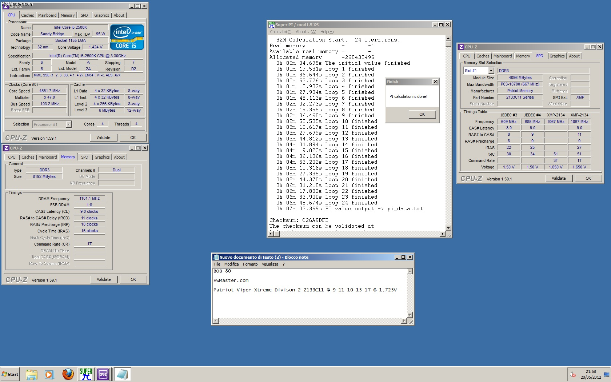Click Validate in top CPU-Z window

click(x=103, y=138)
